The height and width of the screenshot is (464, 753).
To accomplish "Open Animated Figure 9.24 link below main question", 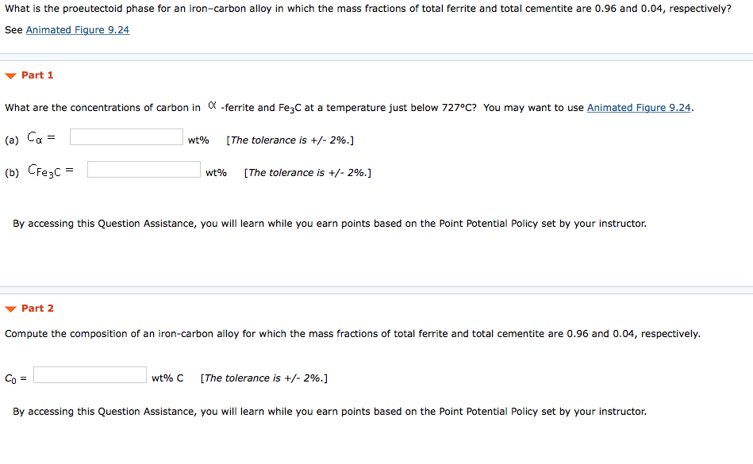I will (78, 30).
